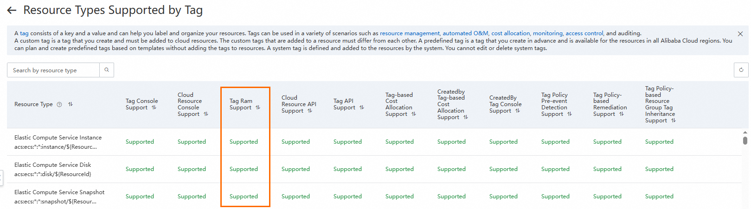Open the monitoring link

[x=548, y=33]
